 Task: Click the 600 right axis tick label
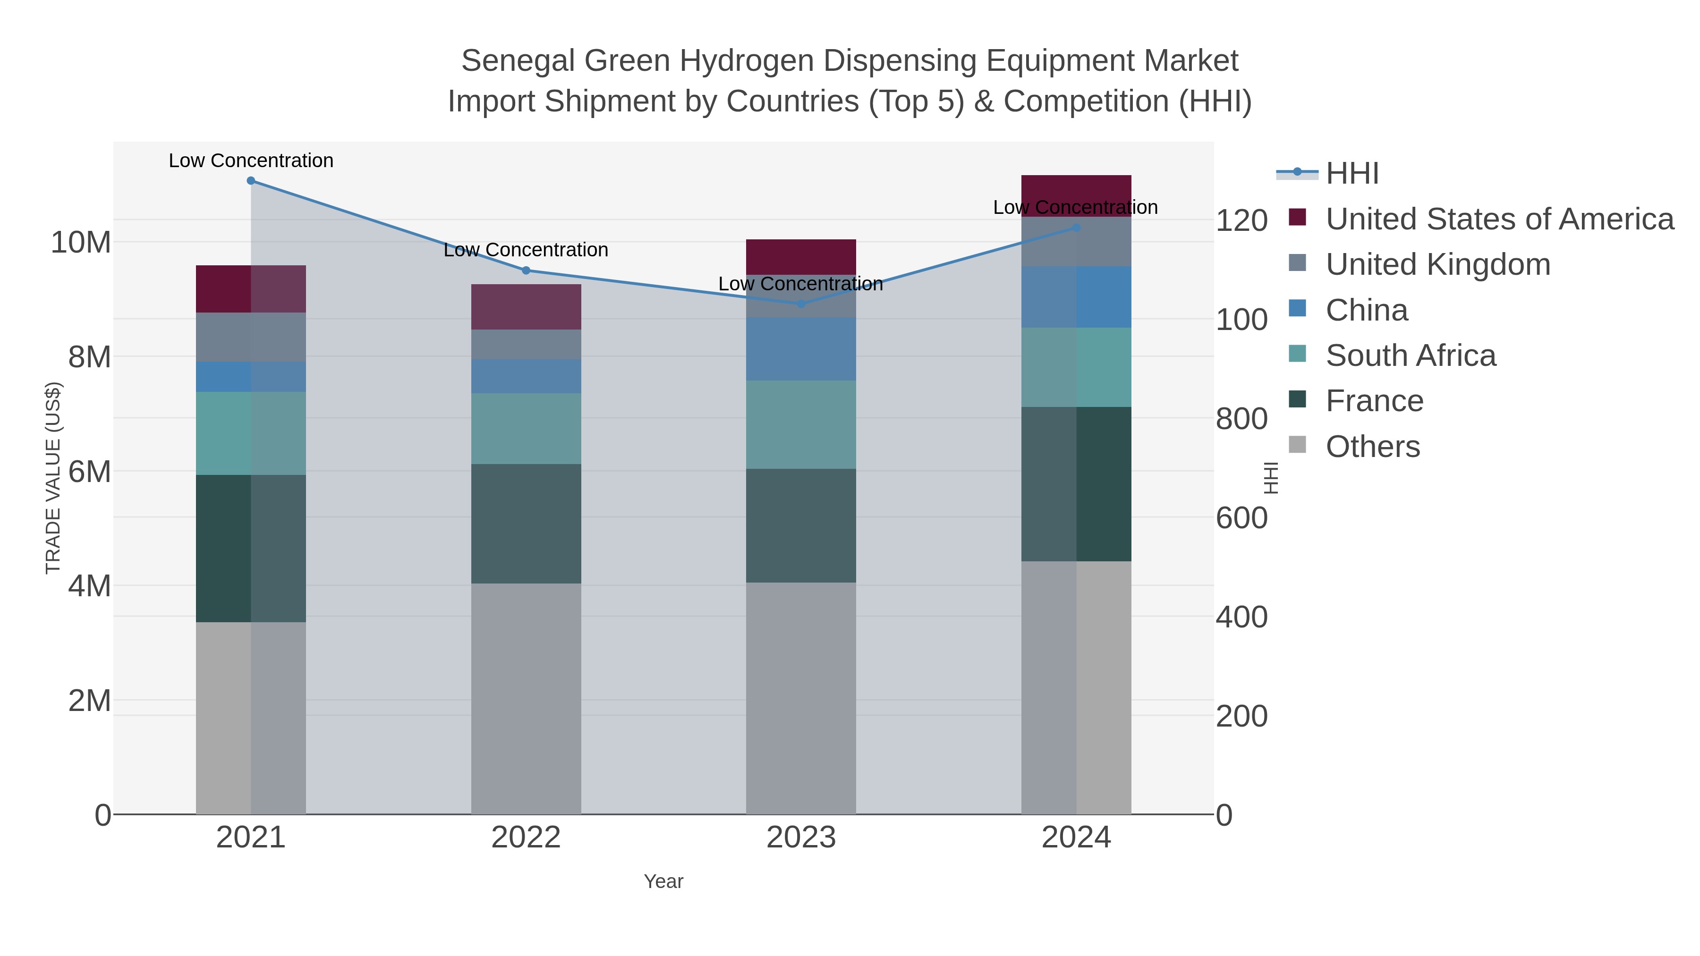pos(1242,518)
